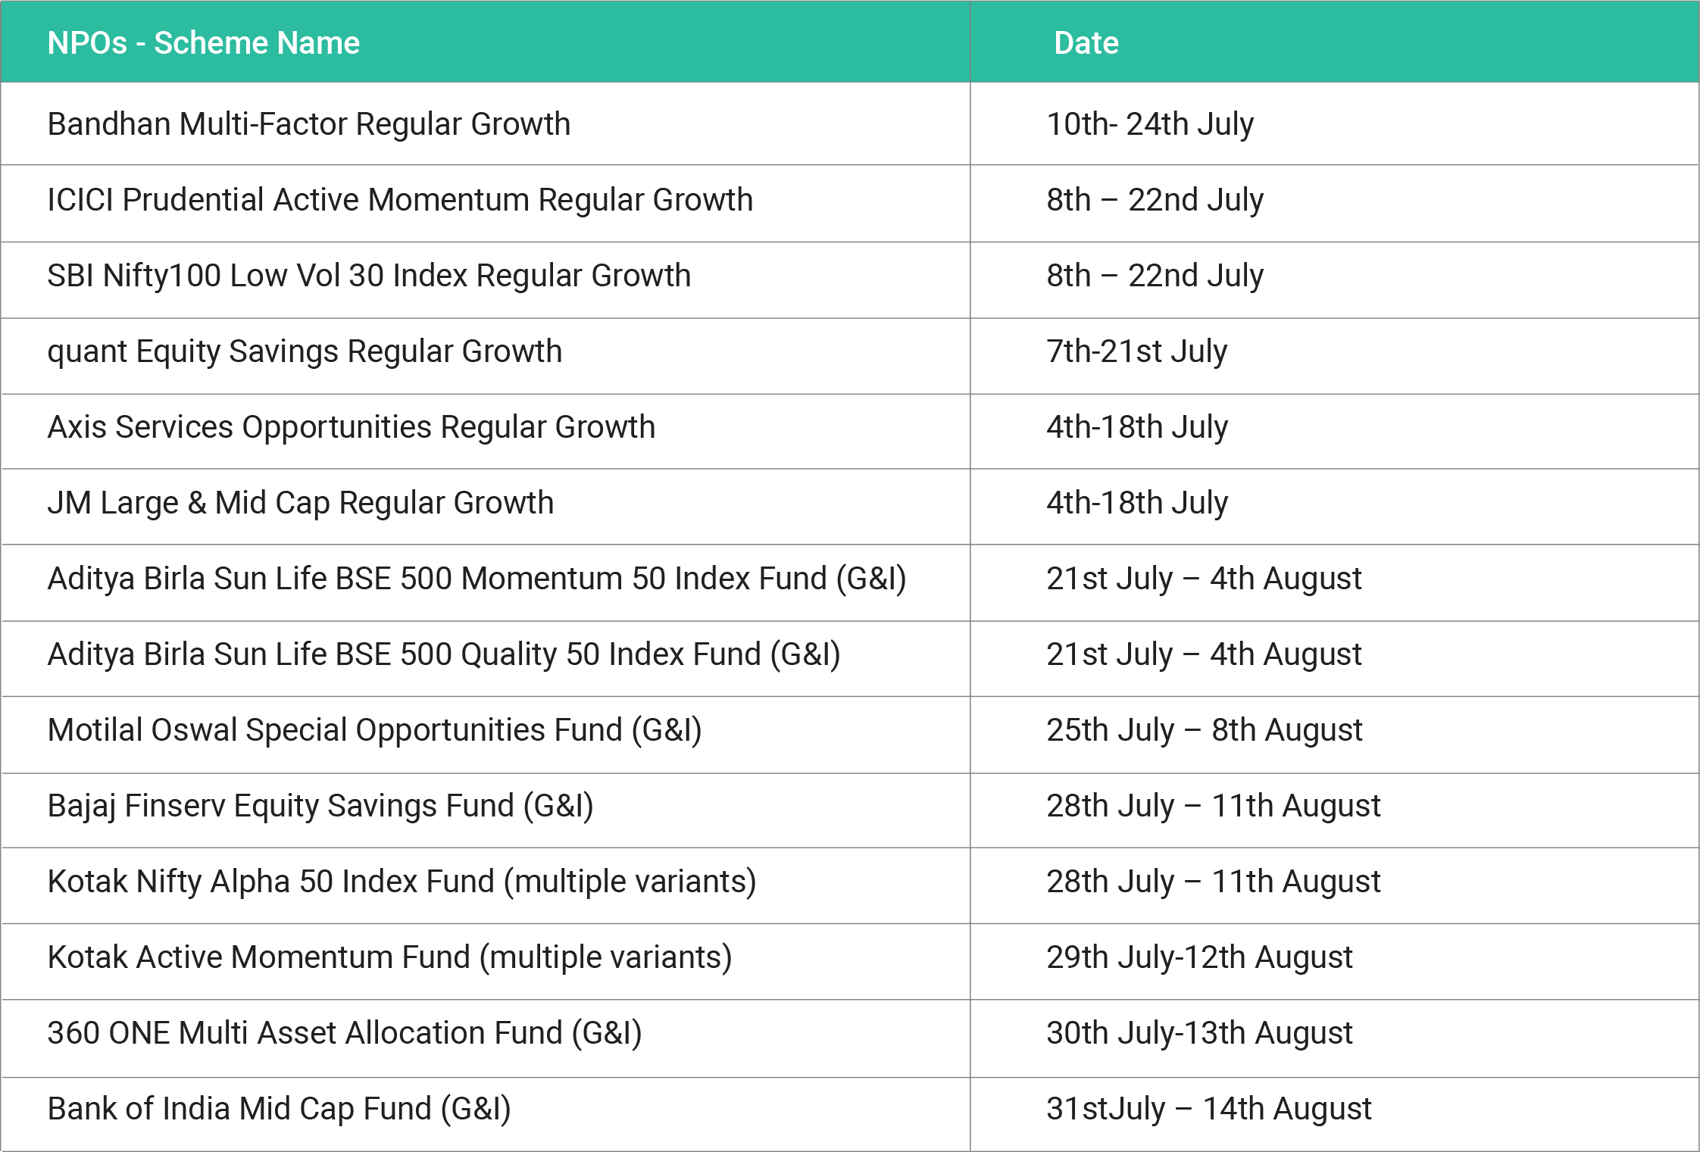Image resolution: width=1700 pixels, height=1152 pixels.
Task: Click Aditya Birla BSE 500 Quality 50 fund
Action: (x=444, y=654)
